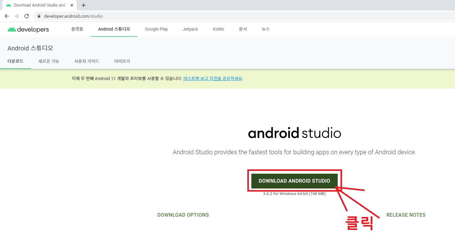Screen dimensions: 455x246
Task: Click the browser forward arrow
Action: (17, 16)
